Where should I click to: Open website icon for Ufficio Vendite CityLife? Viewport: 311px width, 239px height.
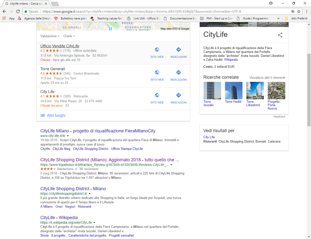tap(157, 50)
